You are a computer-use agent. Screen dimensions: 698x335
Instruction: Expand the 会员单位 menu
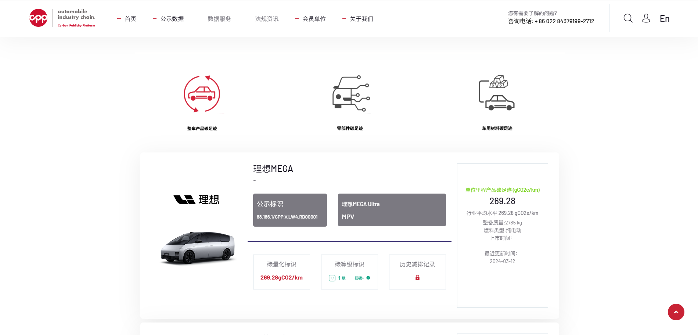pyautogui.click(x=314, y=19)
